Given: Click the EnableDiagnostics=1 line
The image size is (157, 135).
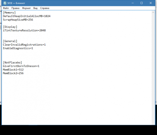Looking at the screenshot, I should coord(18,48).
